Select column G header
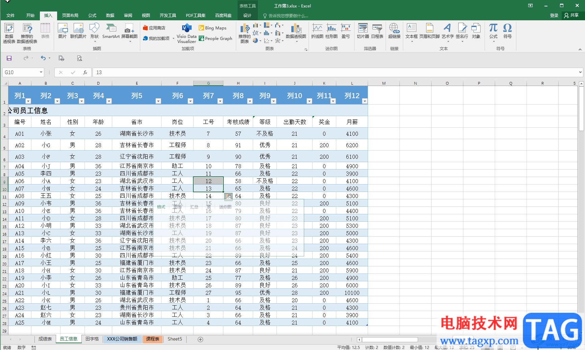This screenshot has height=350, width=585. 208,83
